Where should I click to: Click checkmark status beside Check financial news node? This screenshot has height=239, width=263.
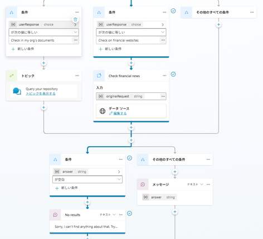coord(173,74)
